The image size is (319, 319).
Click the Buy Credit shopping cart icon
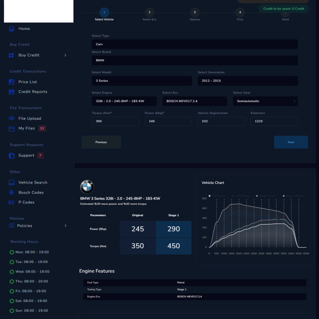[12, 55]
